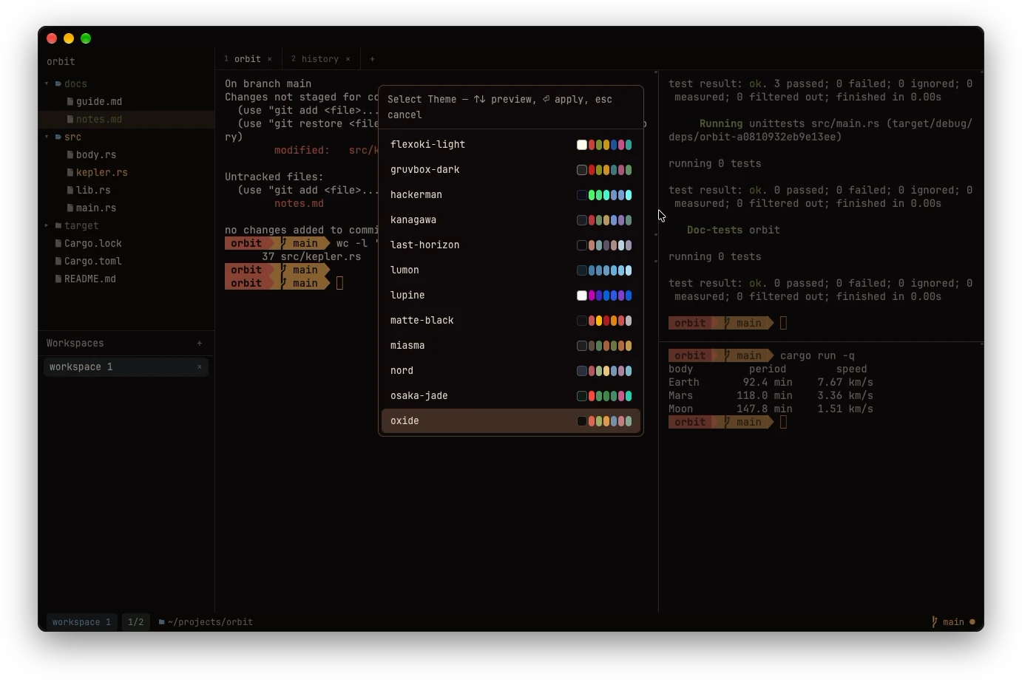Viewport: 1022px width, 682px height.
Task: Switch to the history tab
Action: pyautogui.click(x=320, y=59)
